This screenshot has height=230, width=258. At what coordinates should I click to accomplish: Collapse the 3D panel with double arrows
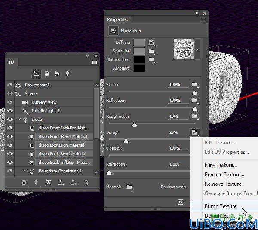pyautogui.click(x=88, y=56)
